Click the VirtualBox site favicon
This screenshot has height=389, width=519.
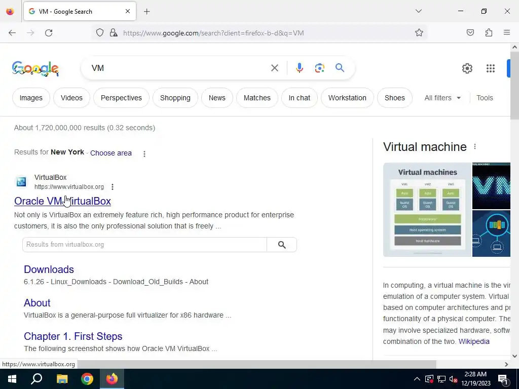21,182
